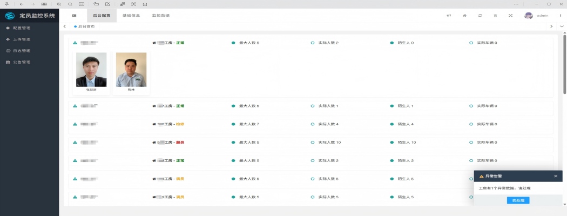The width and height of the screenshot is (567, 216).
Task: Click the zoom in magnifier in toolbar
Action: coord(59,4)
